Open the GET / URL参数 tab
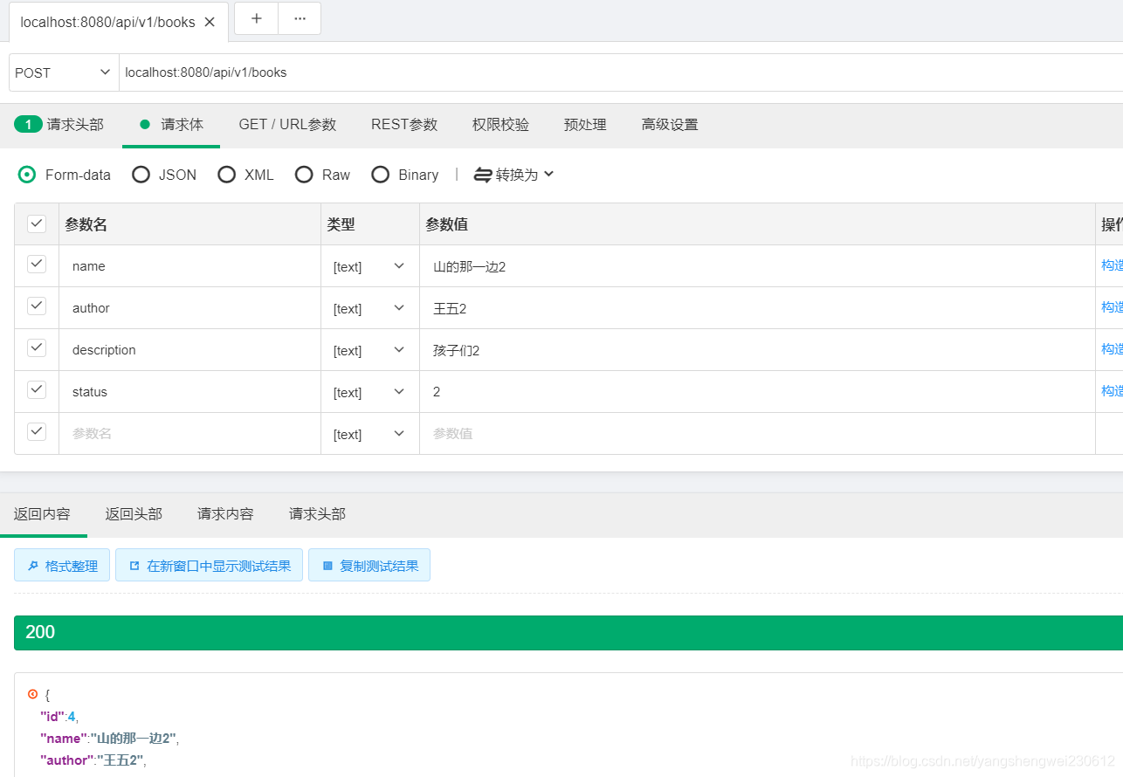Image resolution: width=1123 pixels, height=777 pixels. (x=287, y=125)
